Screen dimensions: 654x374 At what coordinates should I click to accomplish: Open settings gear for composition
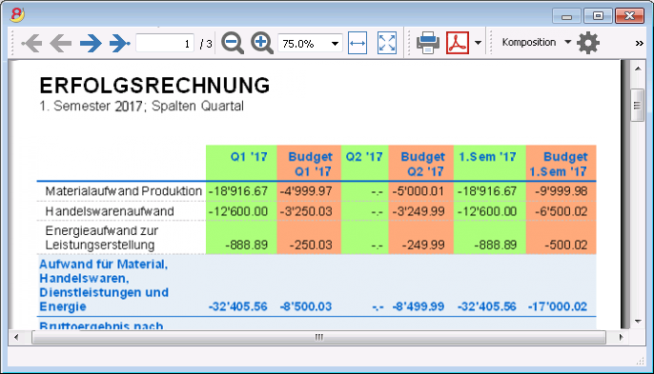588,43
